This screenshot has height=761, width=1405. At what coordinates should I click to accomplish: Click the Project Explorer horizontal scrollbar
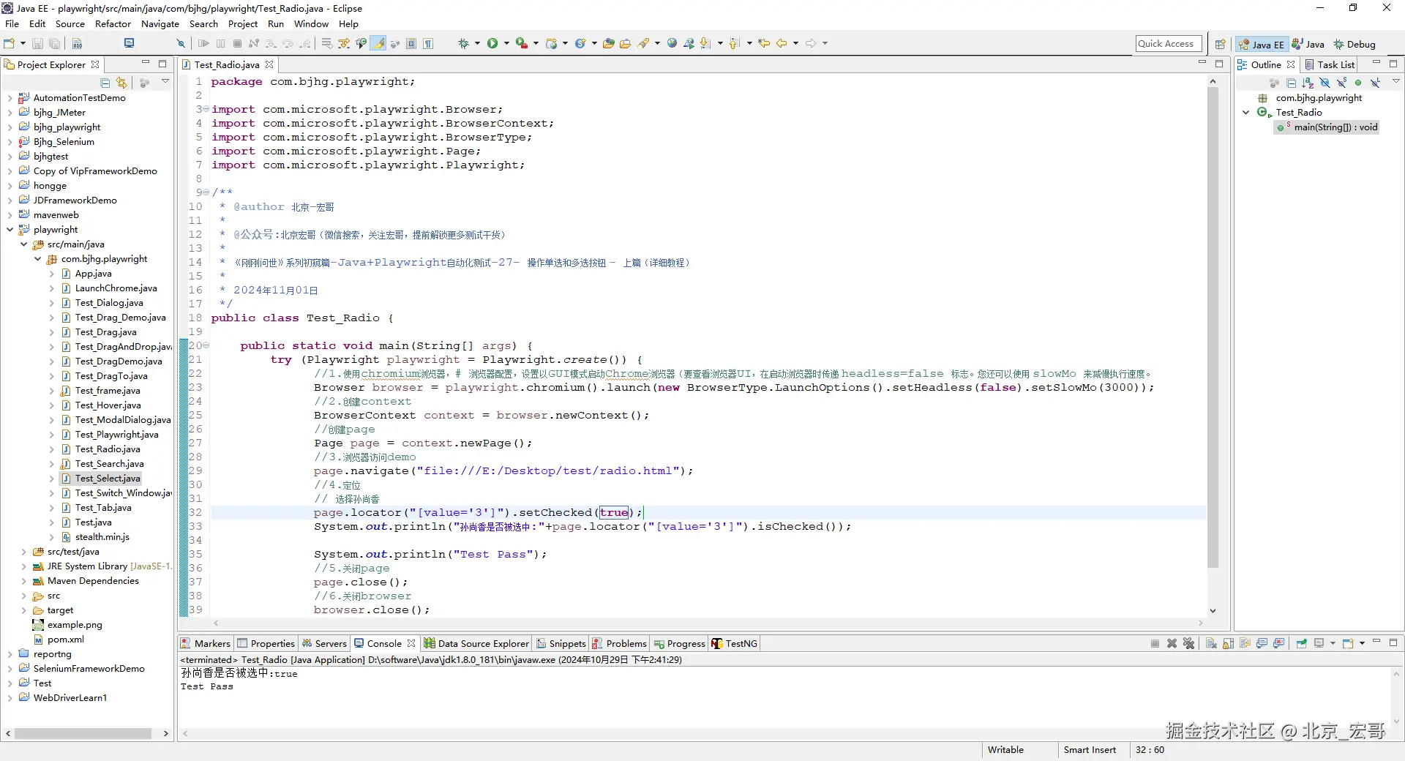click(83, 733)
